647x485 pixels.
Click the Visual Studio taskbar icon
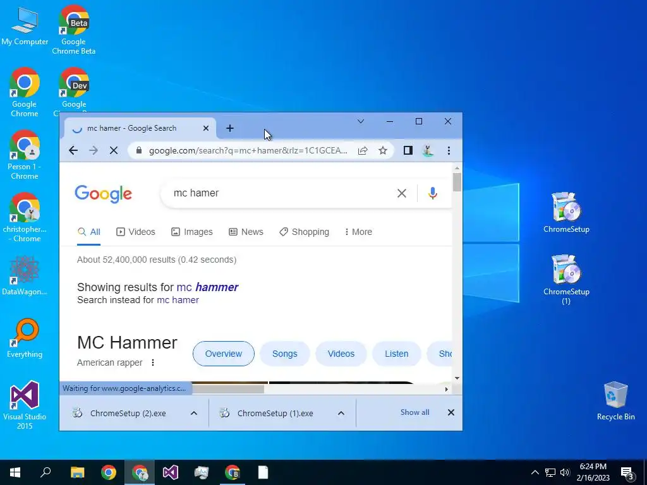point(170,472)
